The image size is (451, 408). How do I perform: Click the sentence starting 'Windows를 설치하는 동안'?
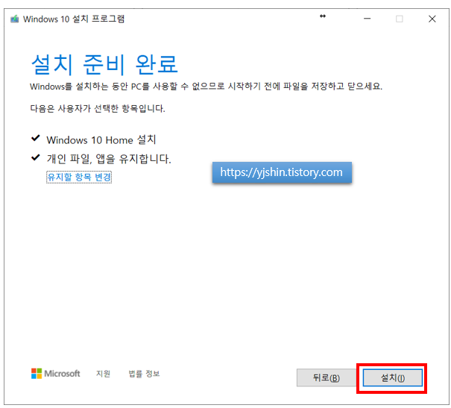[206, 87]
